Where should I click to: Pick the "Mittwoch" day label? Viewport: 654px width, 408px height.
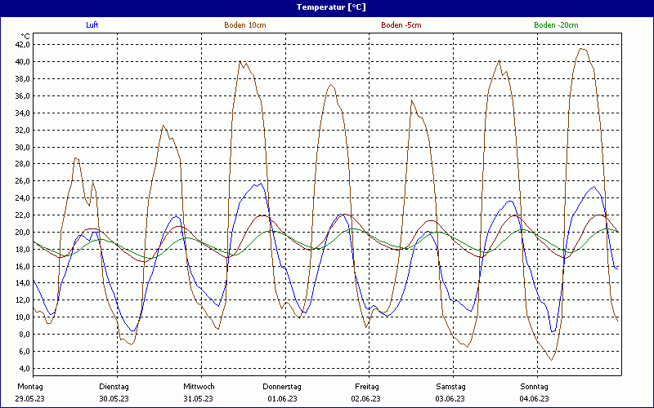199,386
